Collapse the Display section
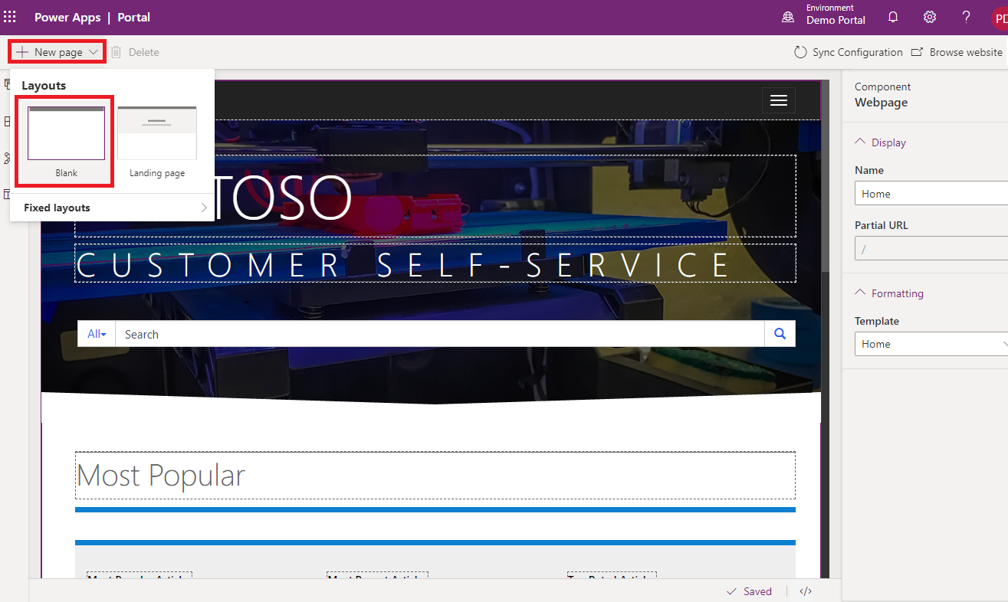 click(880, 142)
